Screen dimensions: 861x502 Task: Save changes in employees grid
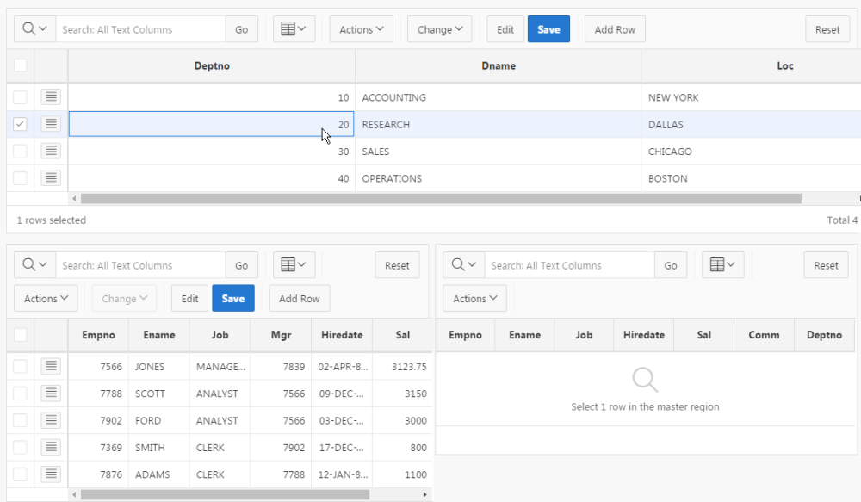click(232, 298)
